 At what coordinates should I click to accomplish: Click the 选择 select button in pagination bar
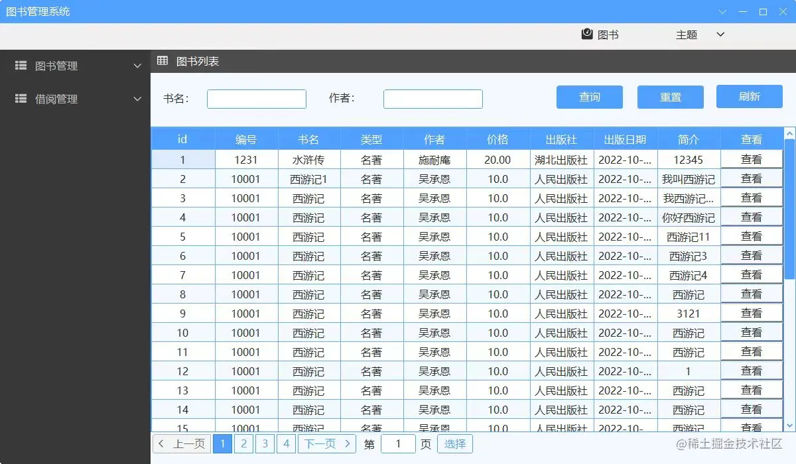click(x=454, y=443)
